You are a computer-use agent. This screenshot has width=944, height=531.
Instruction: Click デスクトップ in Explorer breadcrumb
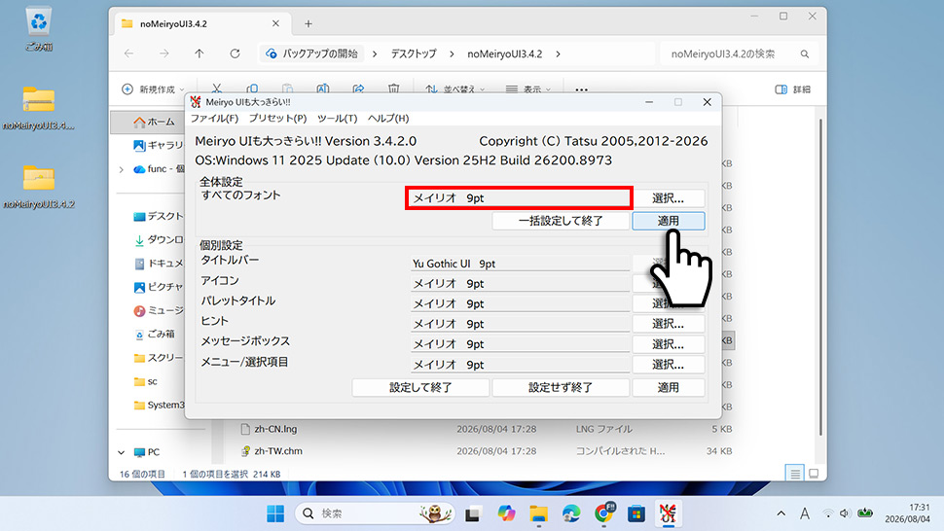414,53
